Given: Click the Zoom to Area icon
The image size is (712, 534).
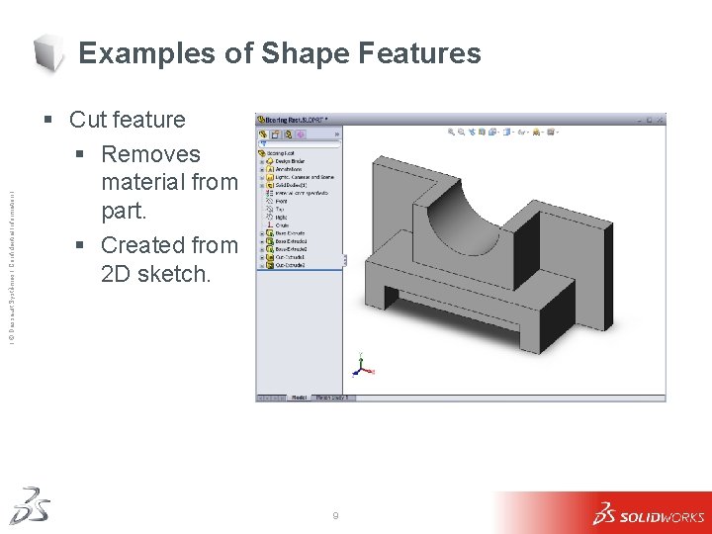Looking at the screenshot, I should 462,133.
